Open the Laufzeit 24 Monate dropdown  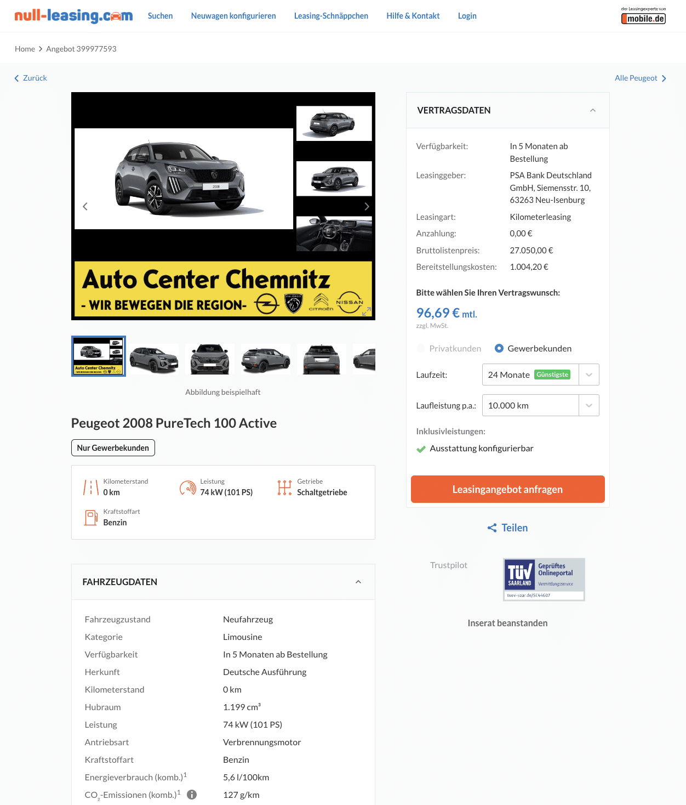[x=540, y=375]
